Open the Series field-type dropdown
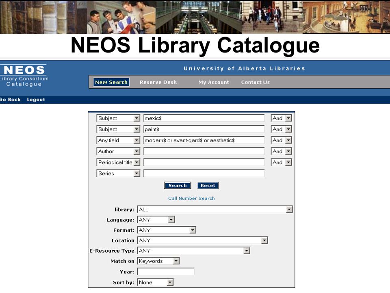Image resolution: width=390 pixels, height=293 pixels. [x=118, y=173]
